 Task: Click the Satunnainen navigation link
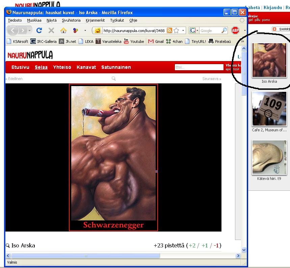point(116,67)
